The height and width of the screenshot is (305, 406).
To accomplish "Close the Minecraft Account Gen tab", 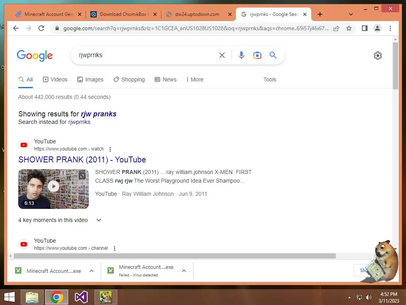I will (x=80, y=14).
